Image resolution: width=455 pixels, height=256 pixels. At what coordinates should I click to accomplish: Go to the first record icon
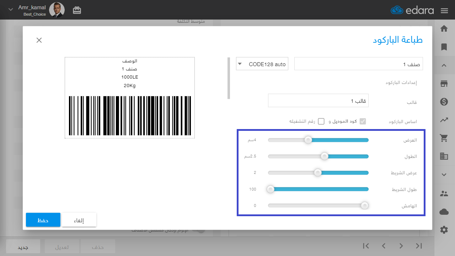366,246
